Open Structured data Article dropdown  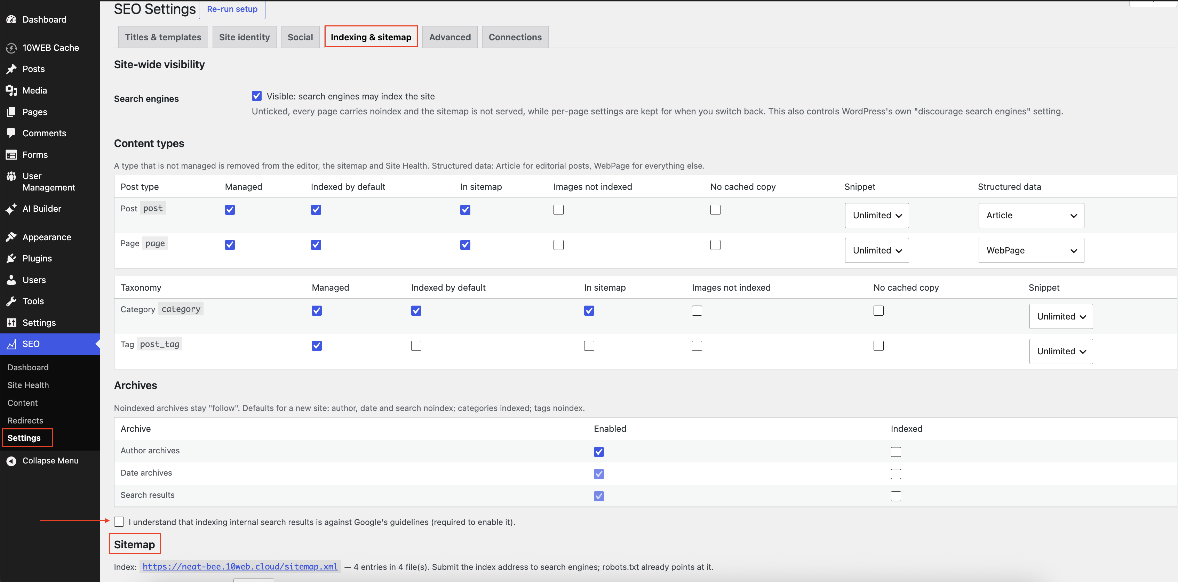(1031, 215)
